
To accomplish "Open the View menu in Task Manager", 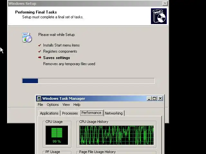I will 66,105.
